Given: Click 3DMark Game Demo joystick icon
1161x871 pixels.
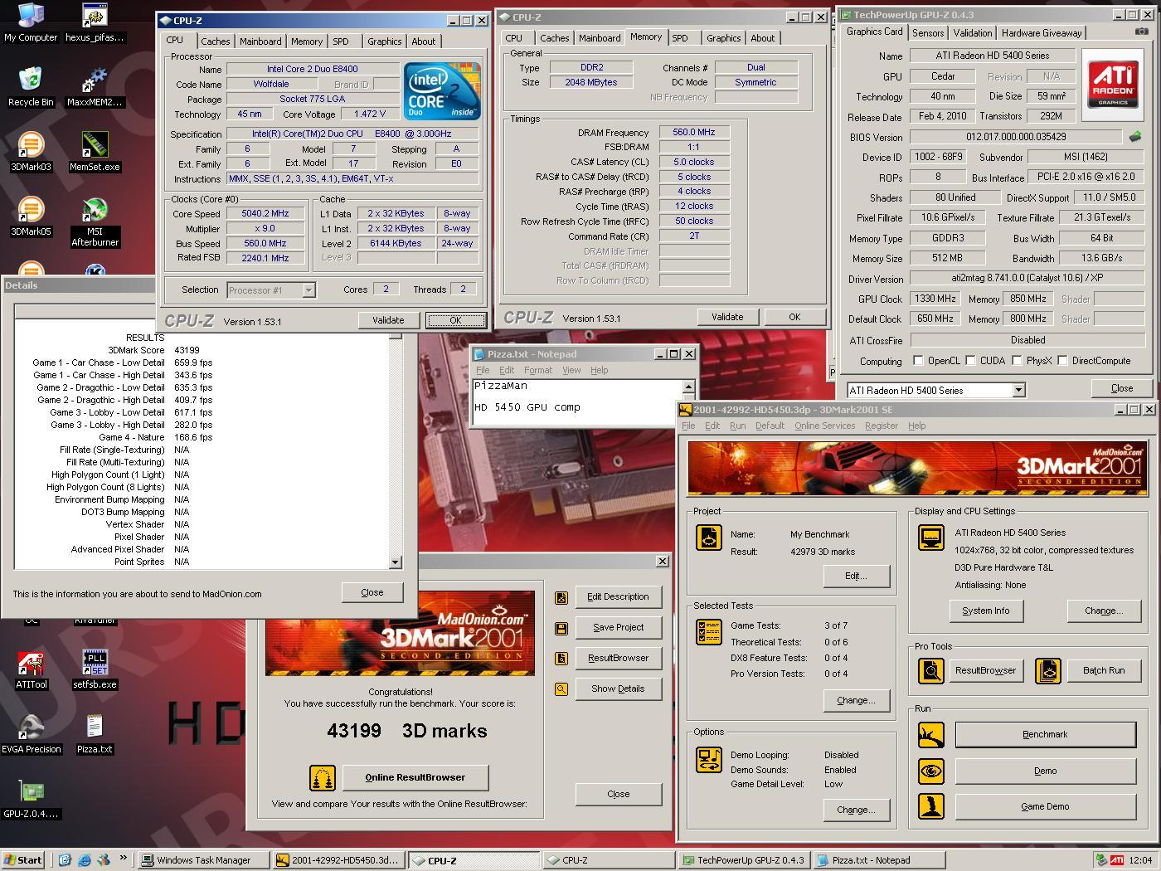Looking at the screenshot, I should coord(931,806).
